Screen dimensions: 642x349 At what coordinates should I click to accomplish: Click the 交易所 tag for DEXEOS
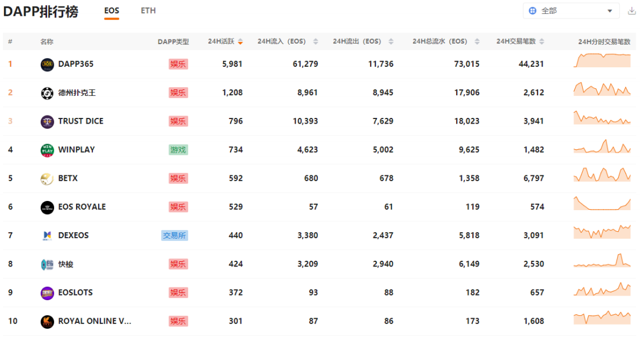point(174,236)
